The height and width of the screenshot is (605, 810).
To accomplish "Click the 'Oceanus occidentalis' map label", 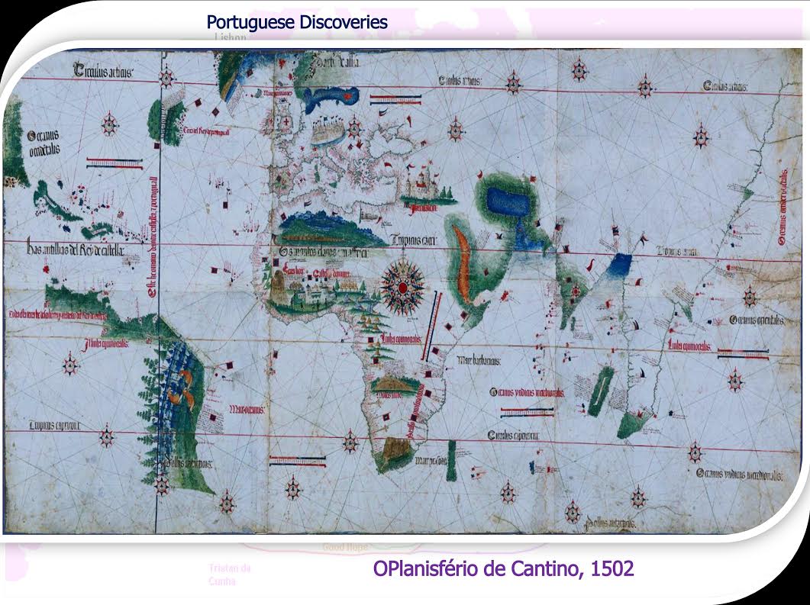I will [x=44, y=143].
